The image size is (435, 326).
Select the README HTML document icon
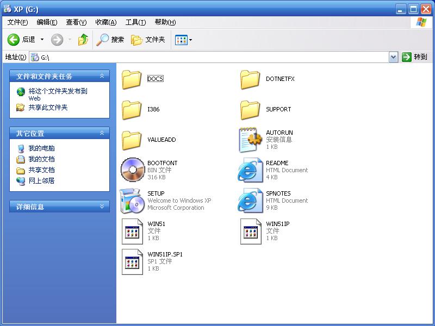point(250,170)
